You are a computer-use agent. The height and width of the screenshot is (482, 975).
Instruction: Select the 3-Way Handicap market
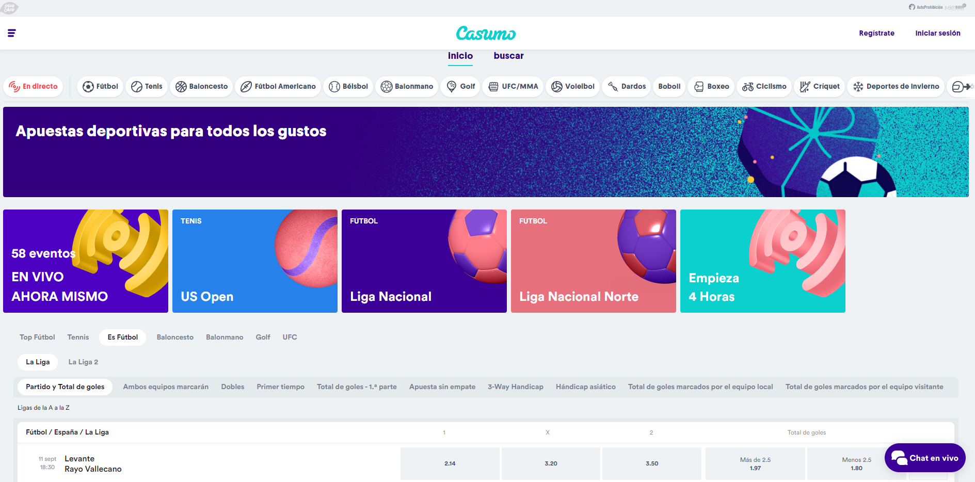[516, 387]
